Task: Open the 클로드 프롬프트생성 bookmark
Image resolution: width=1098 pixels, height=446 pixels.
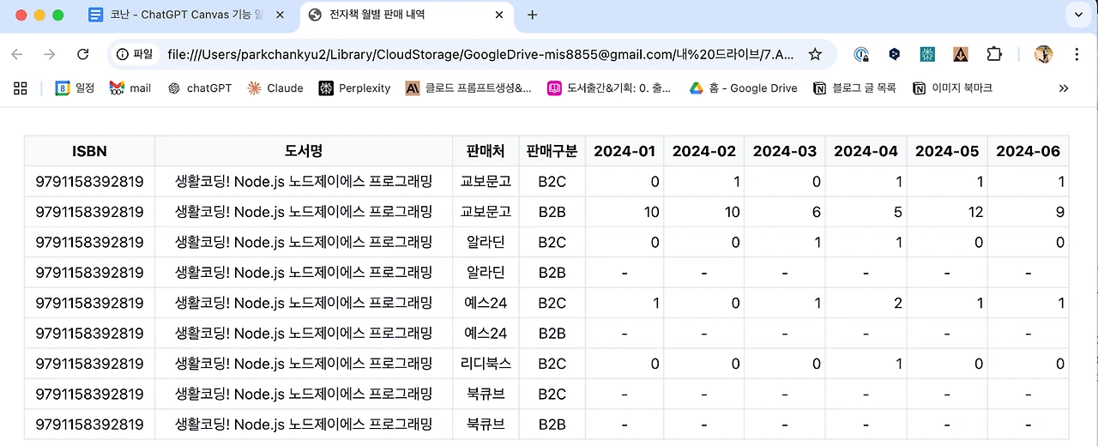Action: (468, 88)
